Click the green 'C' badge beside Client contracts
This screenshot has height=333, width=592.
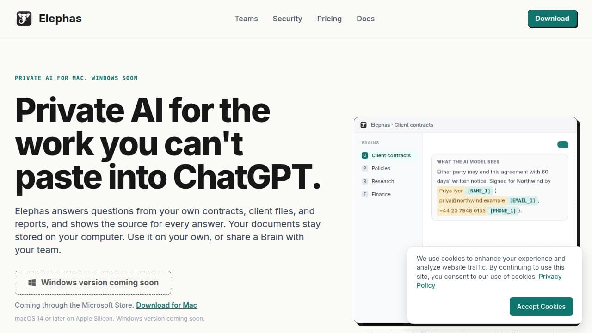365,155
